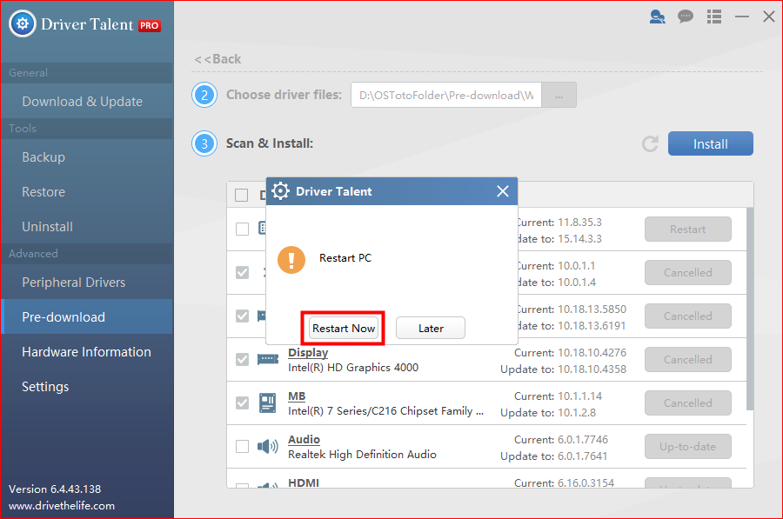Screen dimensions: 783x519
Task: Toggle the select-all checkbox in header
Action: pos(242,195)
